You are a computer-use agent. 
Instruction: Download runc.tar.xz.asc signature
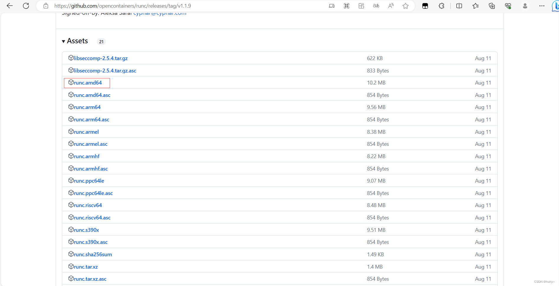coord(90,279)
